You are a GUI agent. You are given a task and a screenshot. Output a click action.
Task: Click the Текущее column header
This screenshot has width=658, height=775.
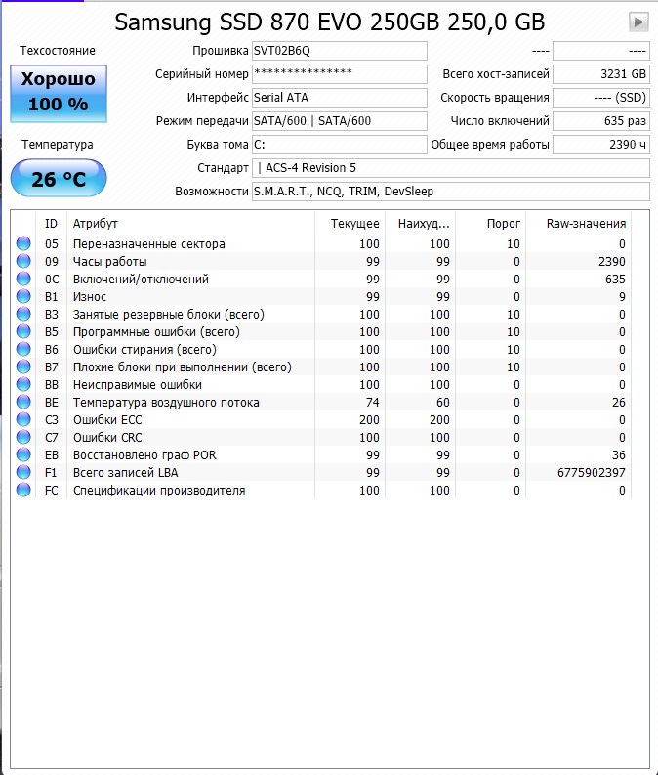click(x=350, y=224)
